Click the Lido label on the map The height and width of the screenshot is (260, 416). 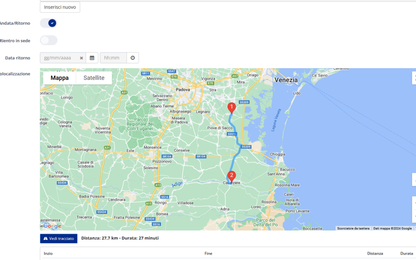(x=297, y=93)
